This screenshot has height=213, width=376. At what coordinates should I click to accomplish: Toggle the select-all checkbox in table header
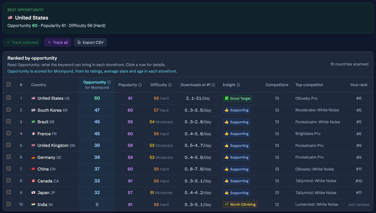(x=9, y=84)
